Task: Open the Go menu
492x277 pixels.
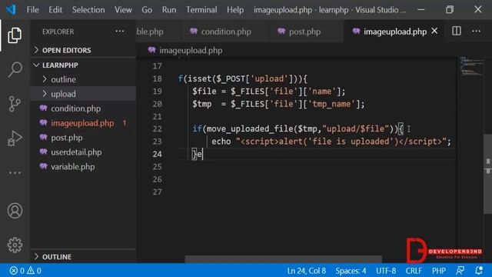Action: (x=147, y=10)
